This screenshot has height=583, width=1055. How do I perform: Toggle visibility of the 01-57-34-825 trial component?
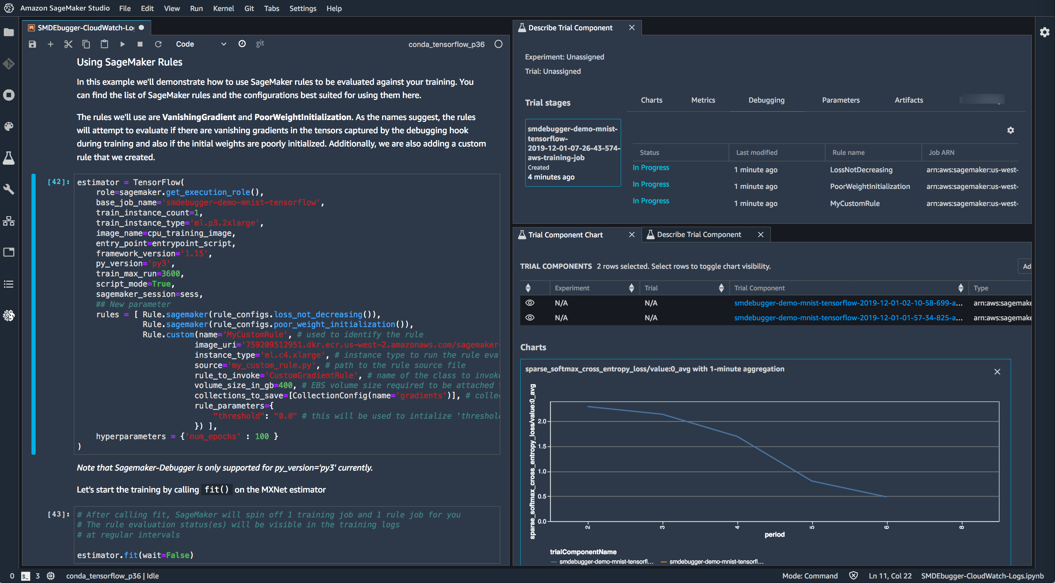tap(529, 318)
